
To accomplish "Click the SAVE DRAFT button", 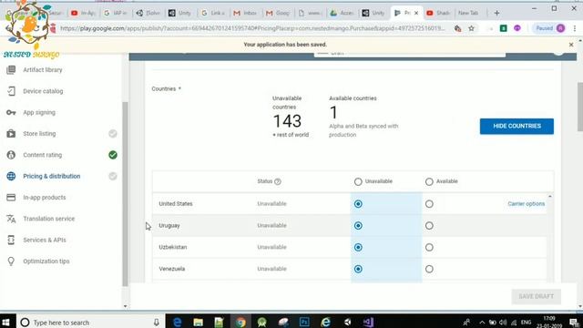I will [x=537, y=296].
